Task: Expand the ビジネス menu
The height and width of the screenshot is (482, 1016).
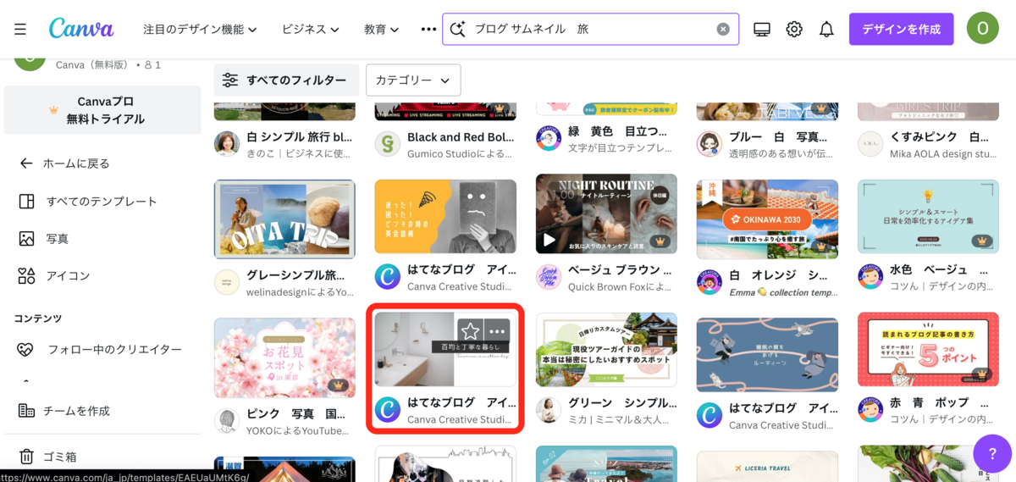Action: [311, 29]
